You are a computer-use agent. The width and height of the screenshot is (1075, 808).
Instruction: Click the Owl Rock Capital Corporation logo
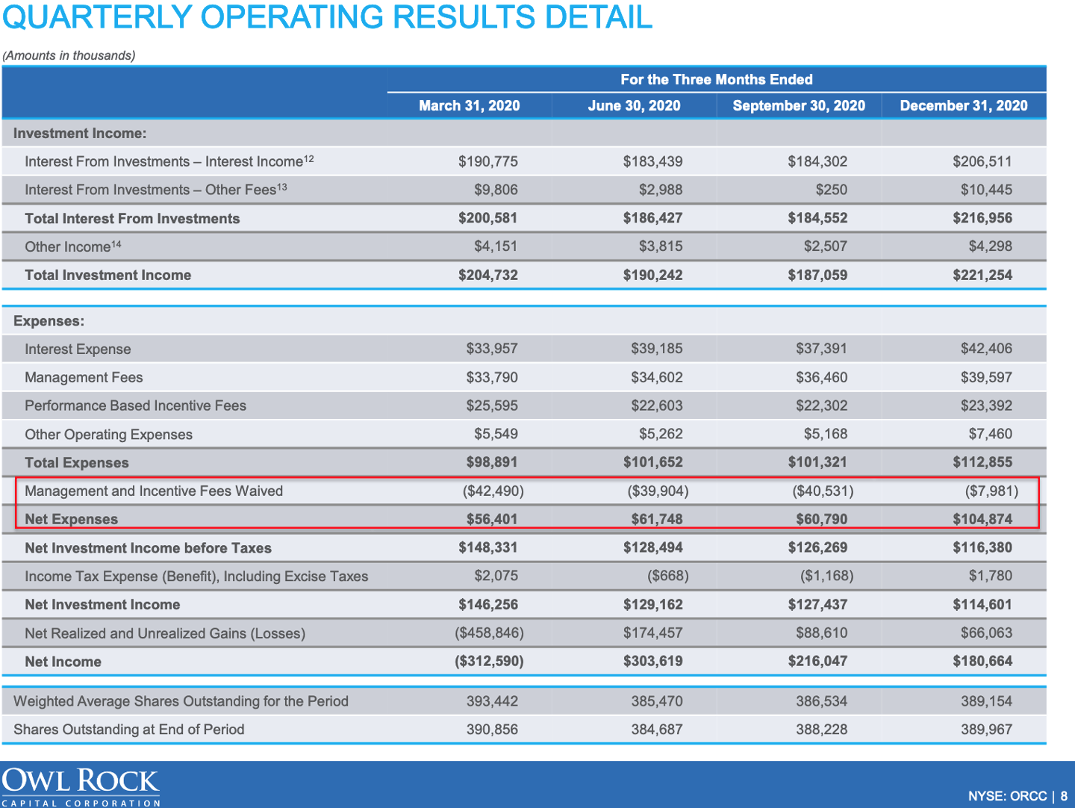(81, 786)
